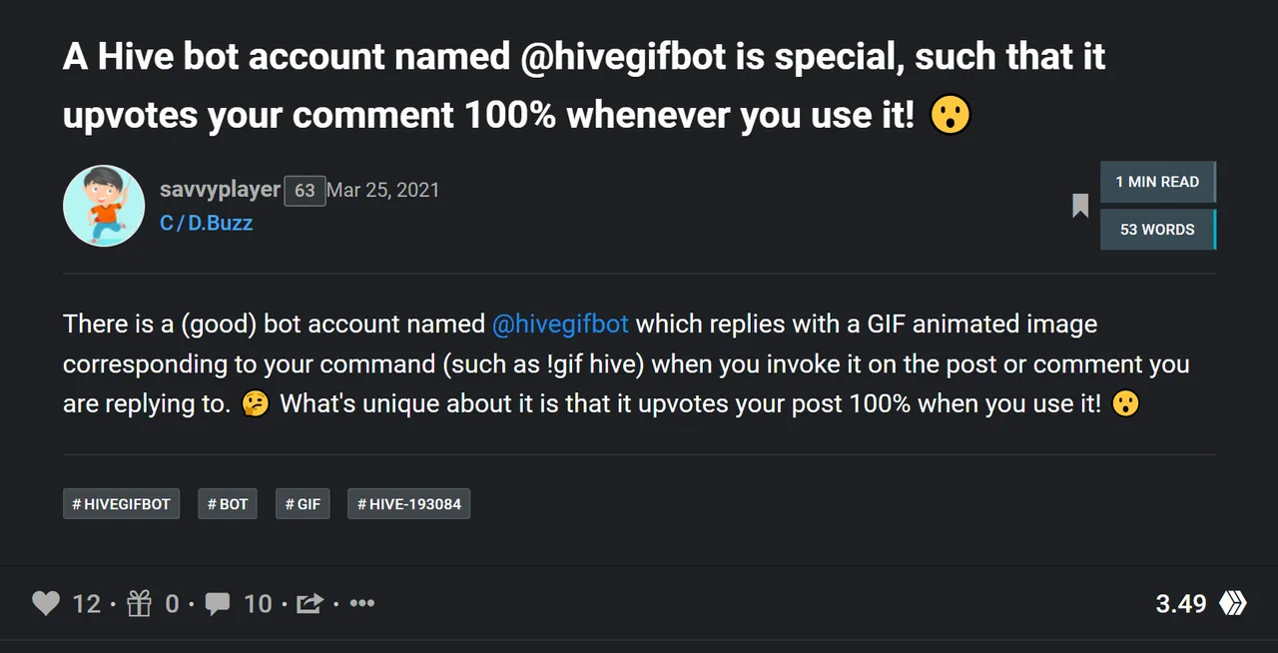
Task: Click the Hive logo near payout
Action: 1233,603
